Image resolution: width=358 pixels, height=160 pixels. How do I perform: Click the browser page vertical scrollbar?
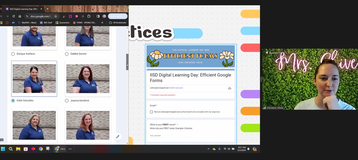(127, 62)
